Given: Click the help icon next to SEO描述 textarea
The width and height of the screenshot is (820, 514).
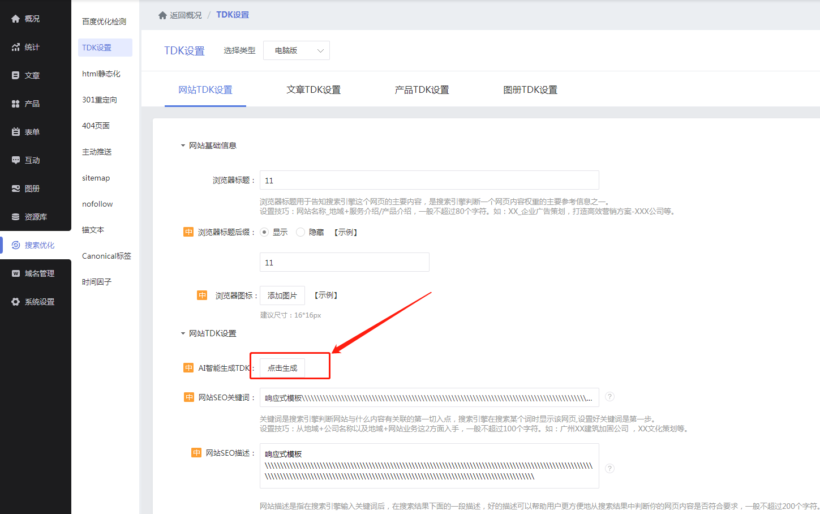Looking at the screenshot, I should (x=609, y=468).
